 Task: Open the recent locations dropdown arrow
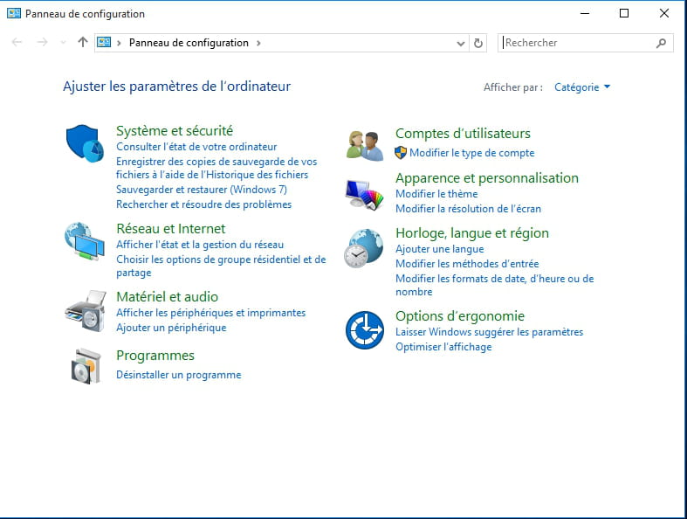point(63,43)
